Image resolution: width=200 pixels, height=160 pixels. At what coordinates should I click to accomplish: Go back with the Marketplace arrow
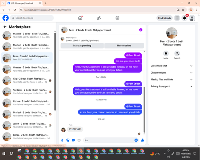5,27
